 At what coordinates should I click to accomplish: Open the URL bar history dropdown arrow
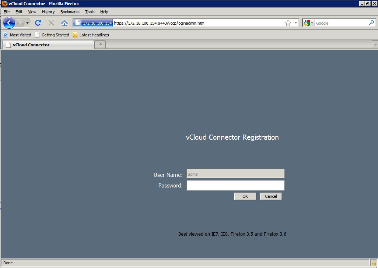click(295, 23)
